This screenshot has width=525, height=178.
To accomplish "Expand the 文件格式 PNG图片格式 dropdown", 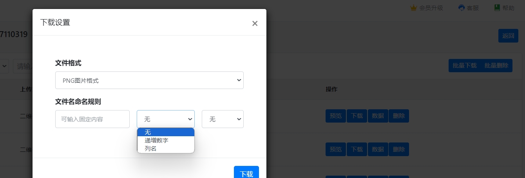I will click(149, 80).
